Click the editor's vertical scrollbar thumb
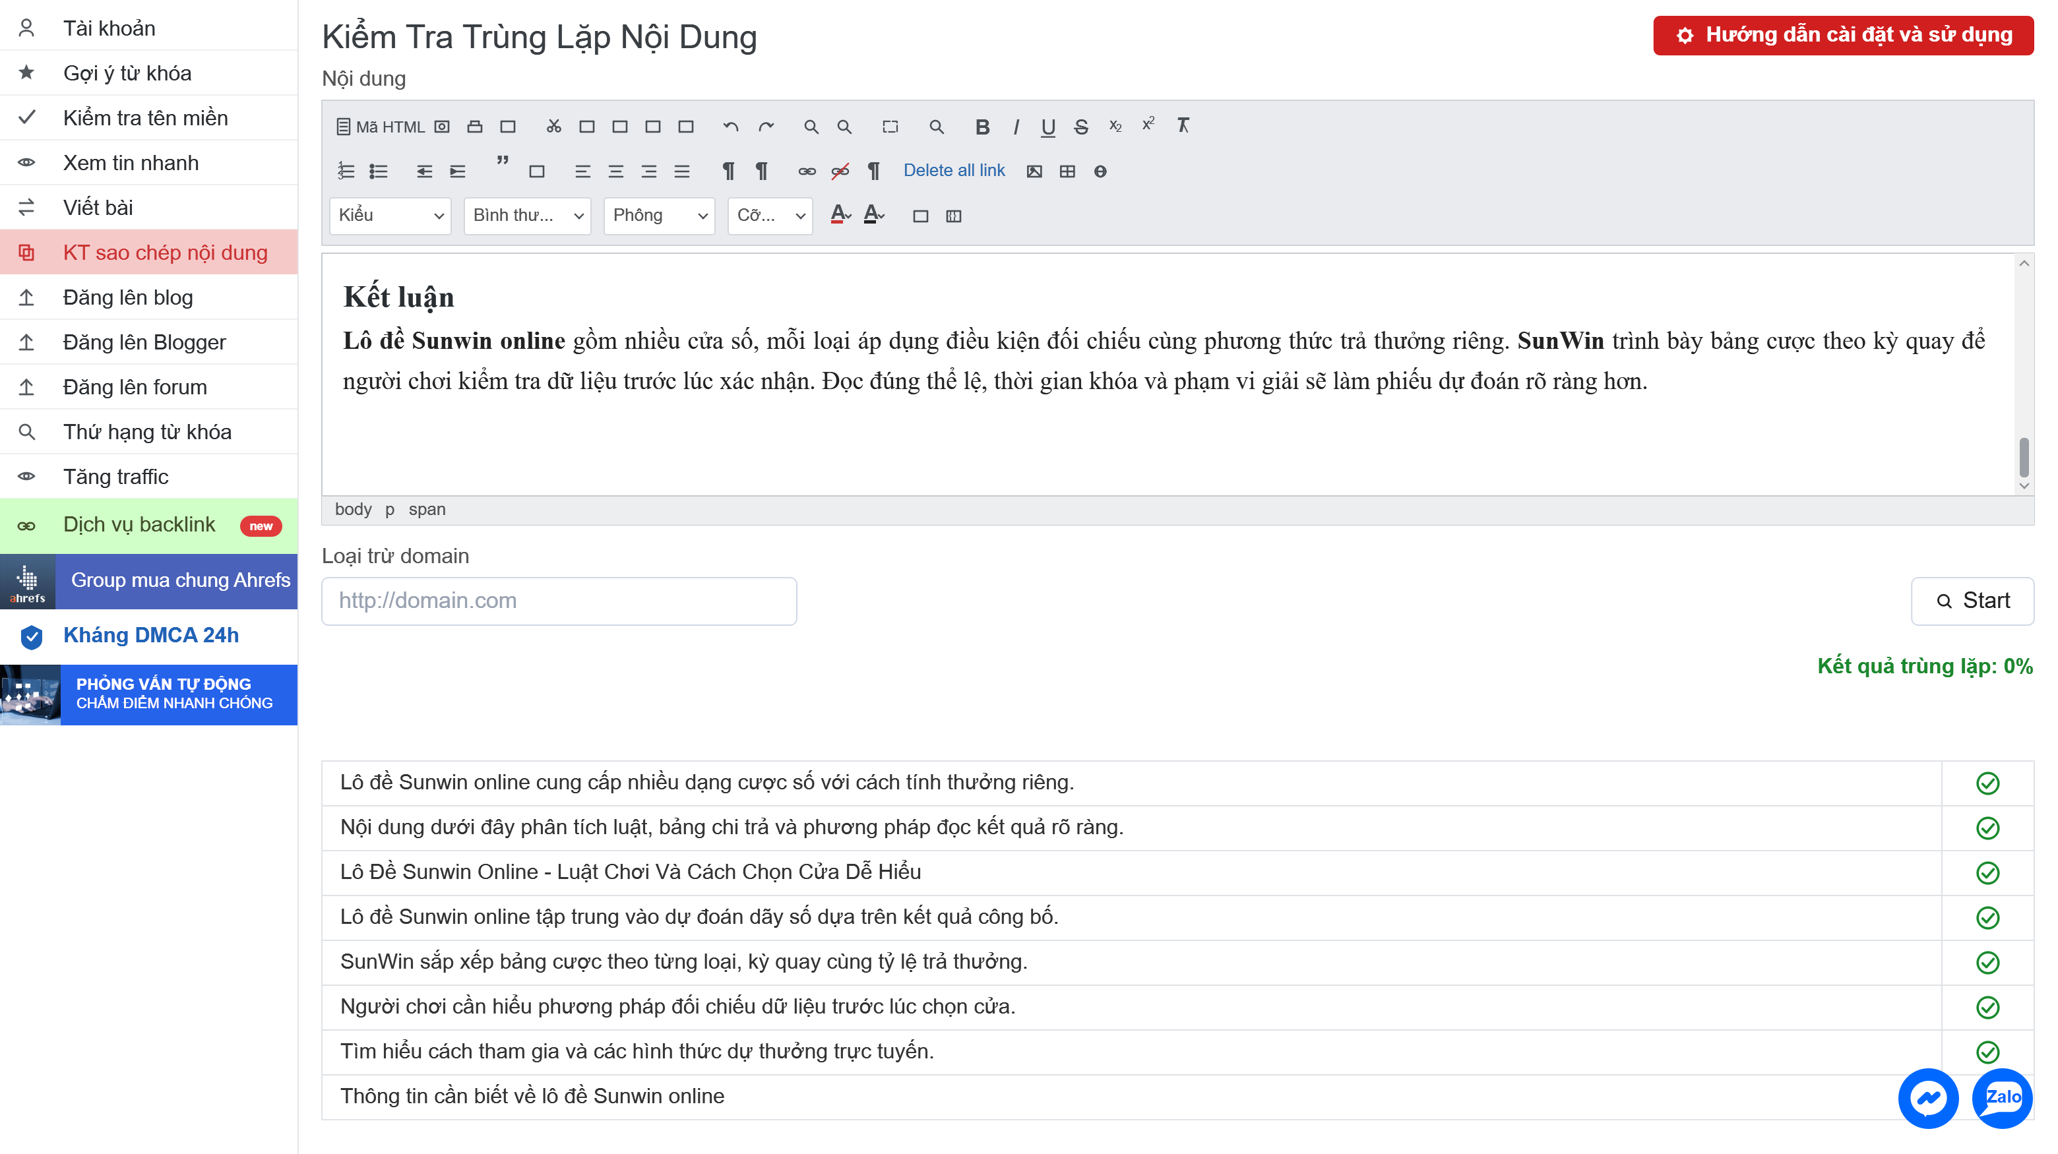The width and height of the screenshot is (2058, 1154). pos(2024,456)
